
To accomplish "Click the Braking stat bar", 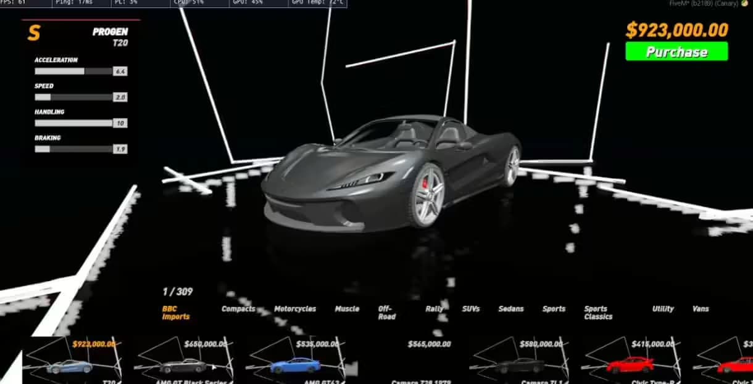I will [x=73, y=149].
